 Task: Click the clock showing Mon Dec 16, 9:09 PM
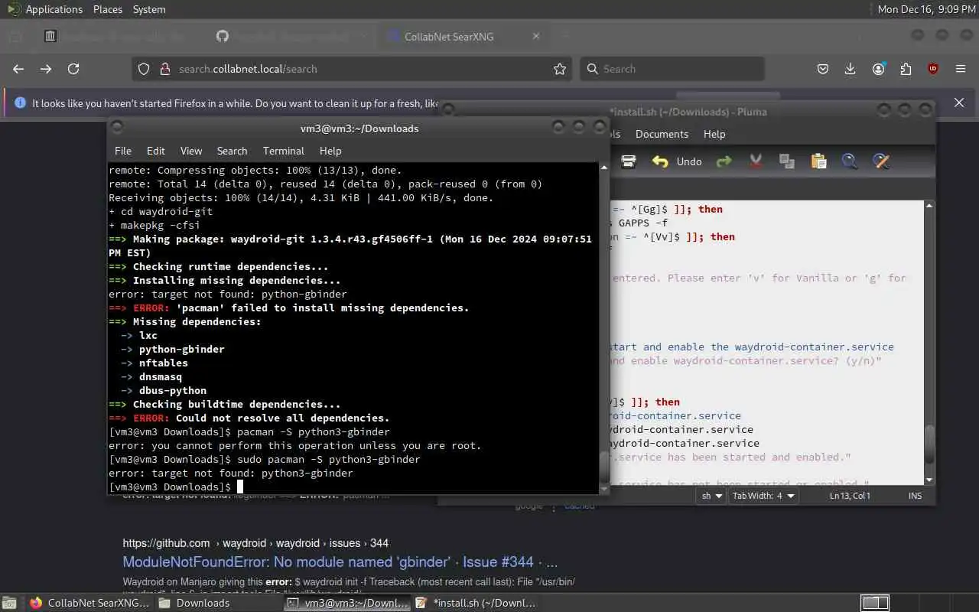(926, 9)
